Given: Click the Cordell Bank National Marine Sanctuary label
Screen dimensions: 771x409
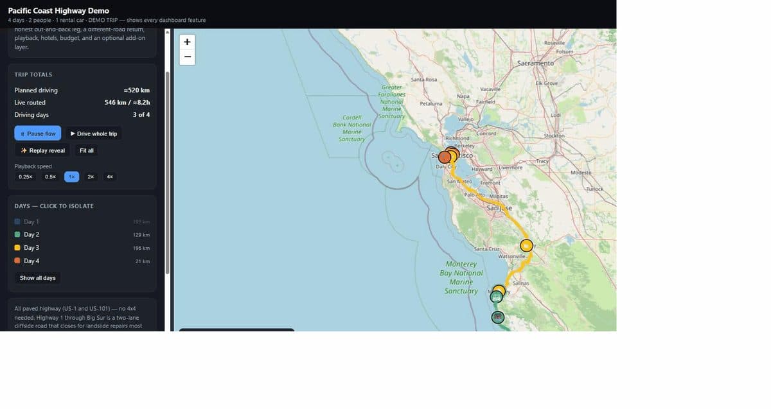Looking at the screenshot, I should pyautogui.click(x=351, y=128).
